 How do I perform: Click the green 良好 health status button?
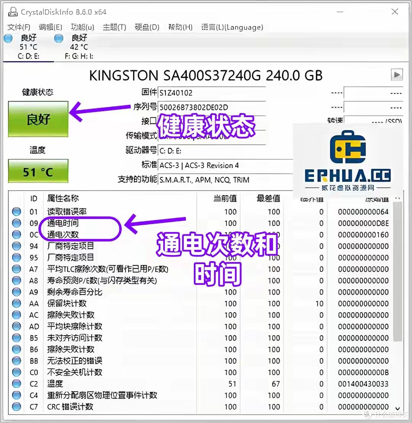coord(38,119)
